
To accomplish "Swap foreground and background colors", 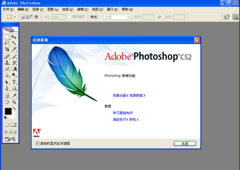I will click(x=14, y=109).
